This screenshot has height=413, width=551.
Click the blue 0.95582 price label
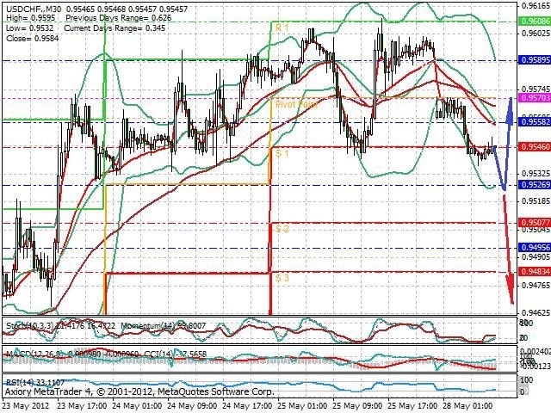pos(535,122)
